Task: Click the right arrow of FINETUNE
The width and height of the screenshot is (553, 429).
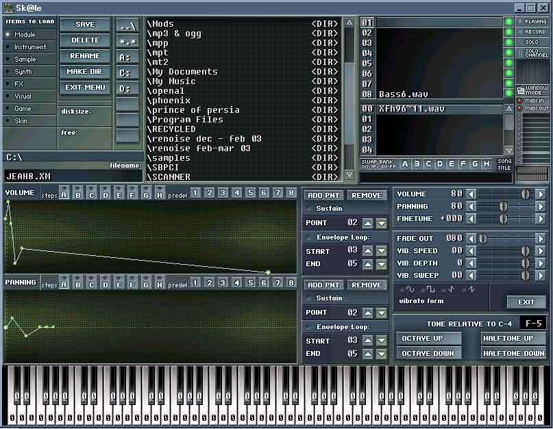Action: 541,218
